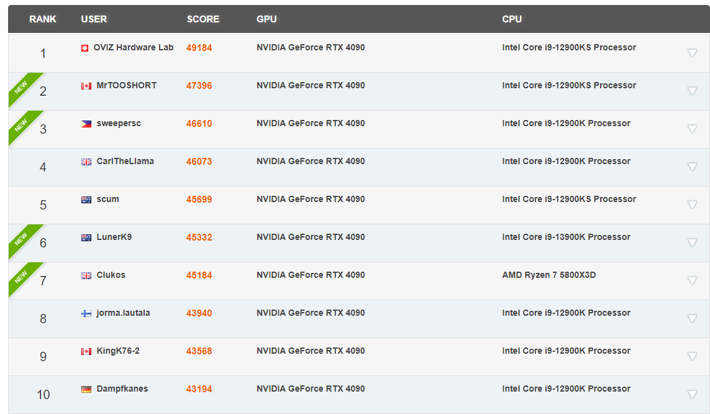Expand details arrow for LunerK9 row
Screen dimensions: 710x414
[x=692, y=243]
